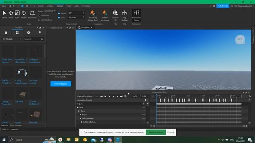
Task: Switch to the VIEW ribbon tab
Action: pos(76,6)
